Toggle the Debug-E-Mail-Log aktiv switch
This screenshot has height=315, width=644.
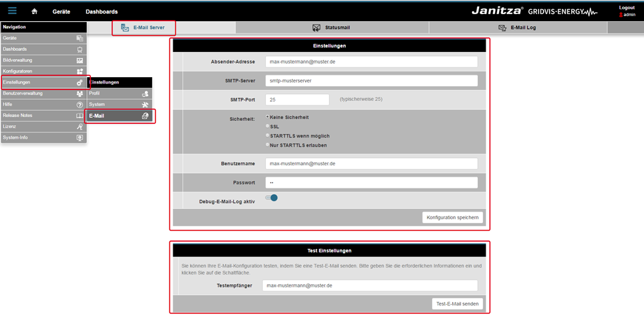coord(272,198)
